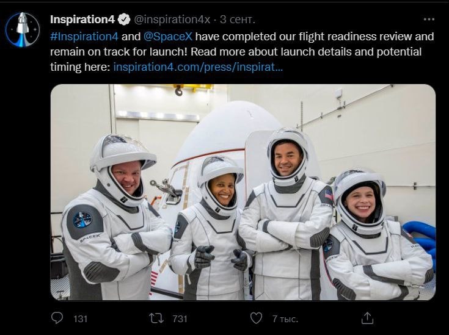Enlarge the astronaut crew photo
Screen dimensions: 449x335
pos(243,192)
